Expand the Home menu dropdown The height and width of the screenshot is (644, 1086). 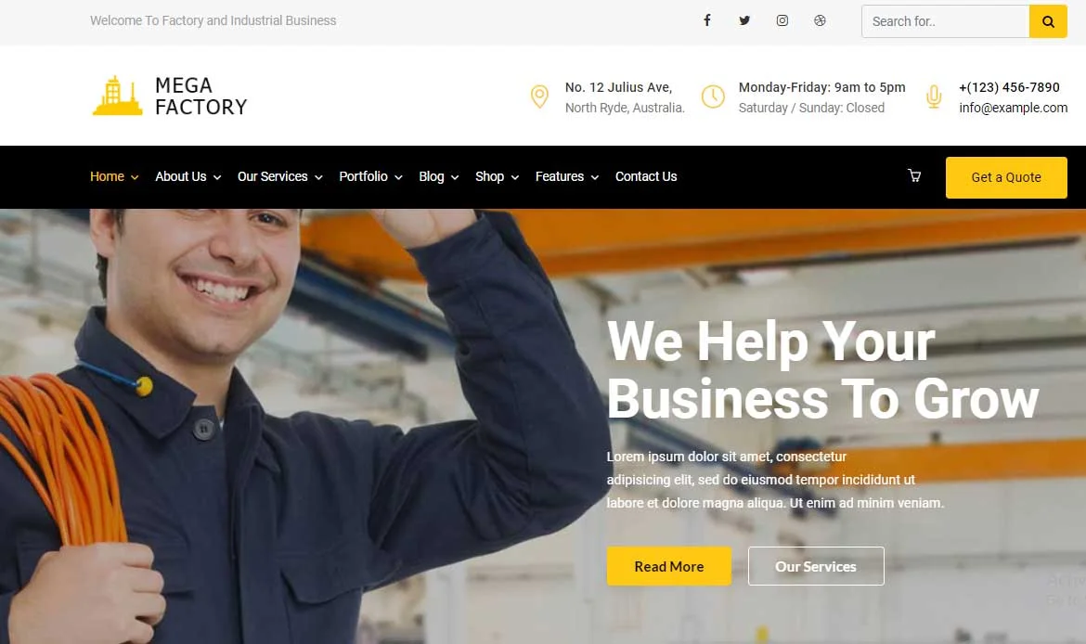click(x=114, y=176)
